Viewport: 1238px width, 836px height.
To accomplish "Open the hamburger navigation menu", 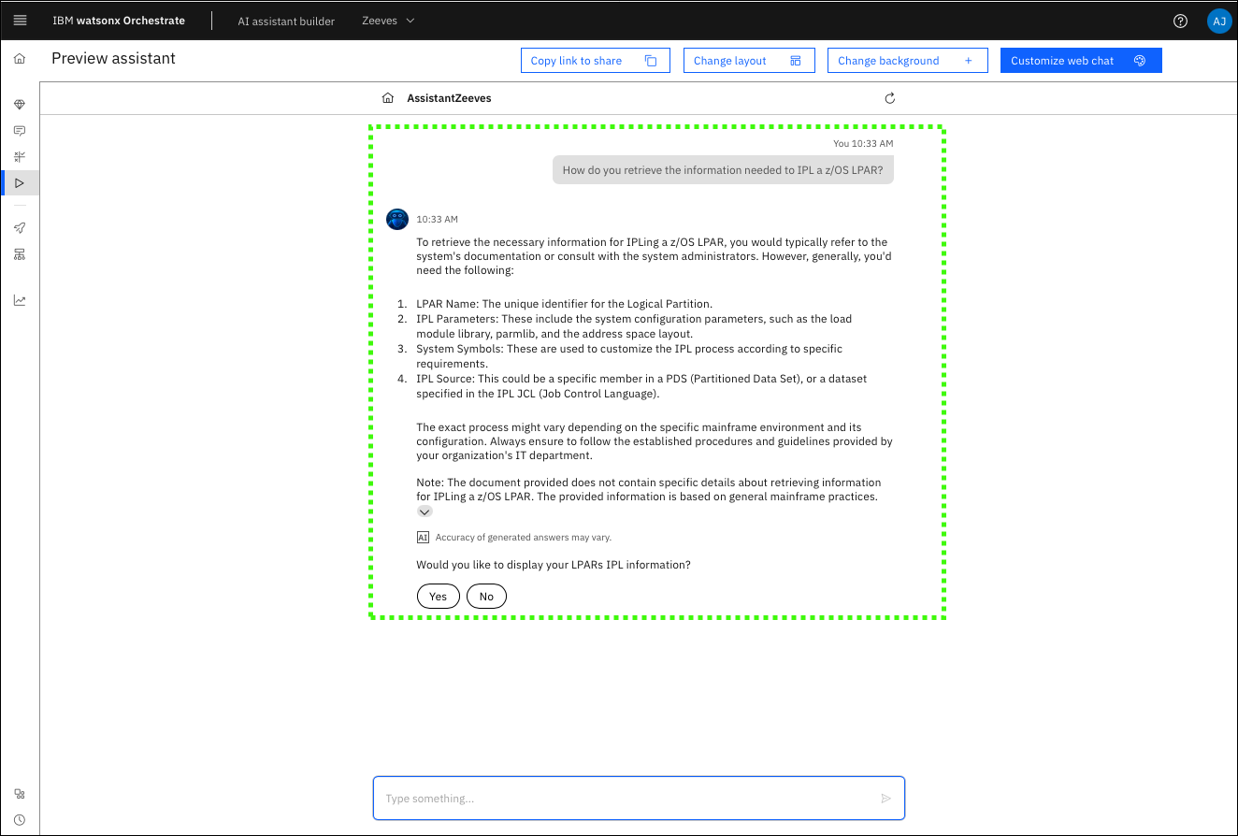I will pos(20,21).
